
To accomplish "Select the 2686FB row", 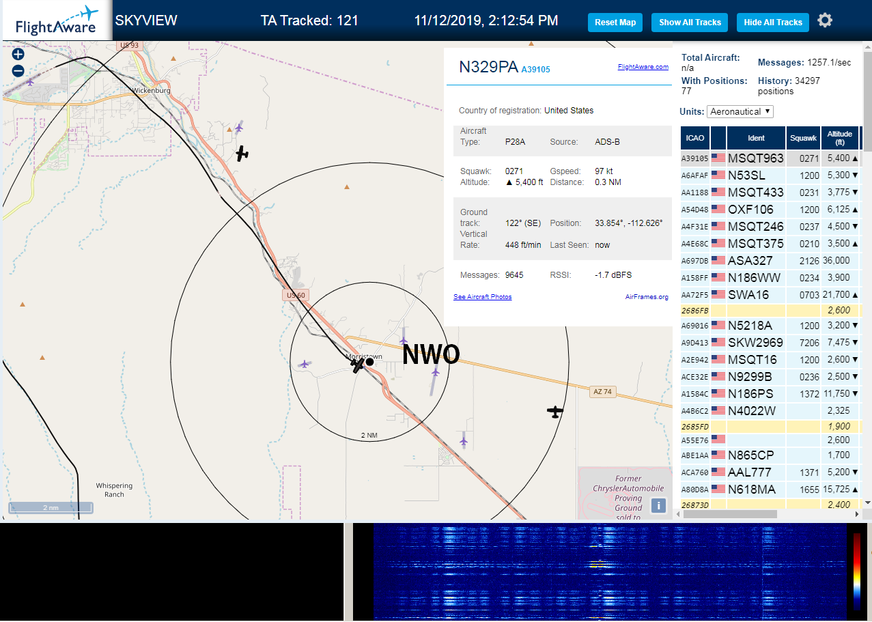I will coord(770,310).
